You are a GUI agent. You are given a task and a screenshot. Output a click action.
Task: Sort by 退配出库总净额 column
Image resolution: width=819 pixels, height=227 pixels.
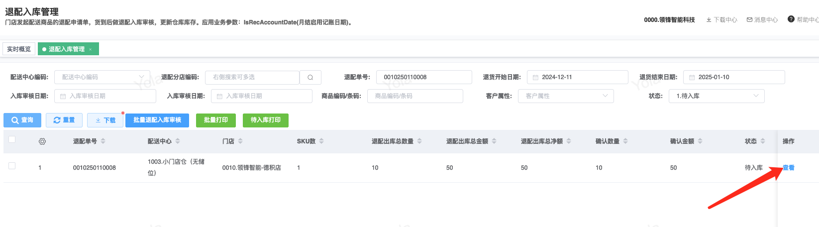(x=569, y=141)
